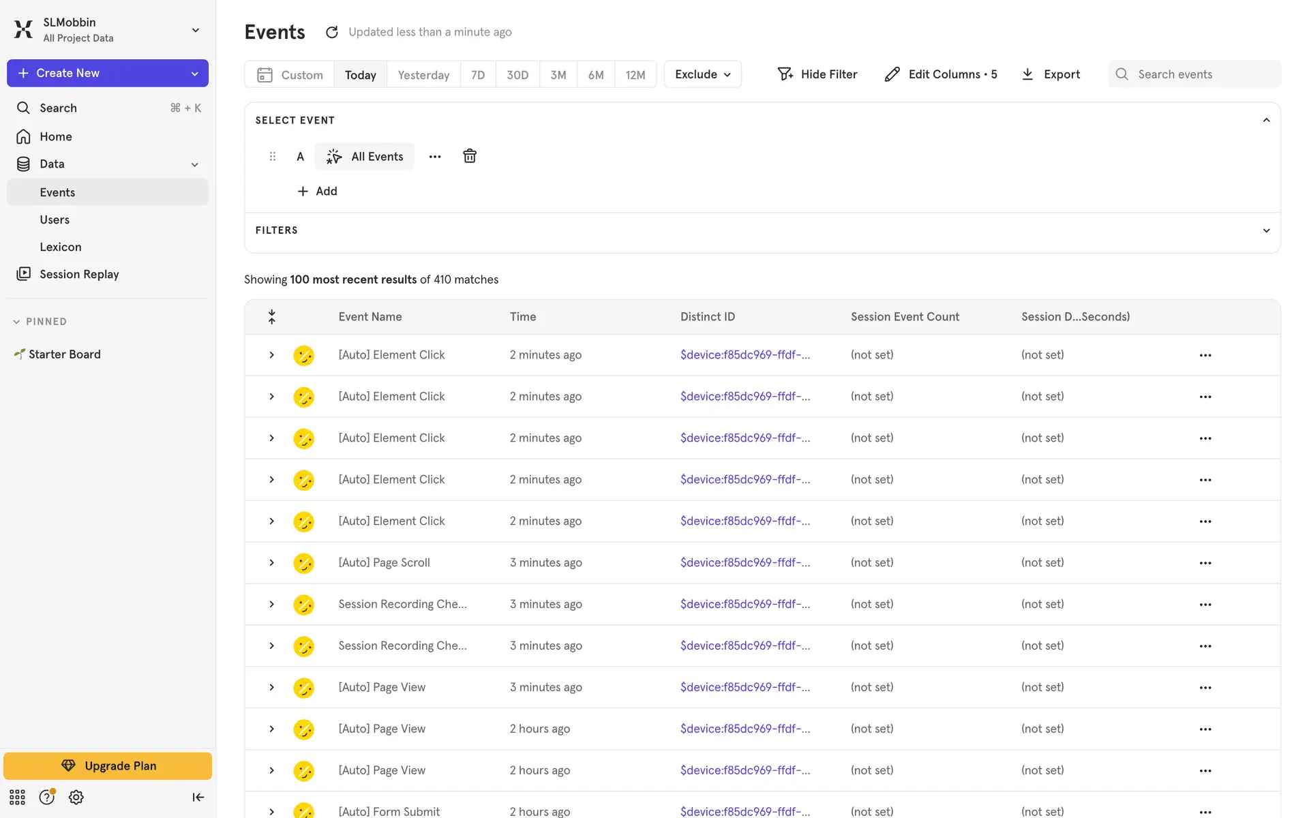Expand first Element Click event row
This screenshot has height=818, width=1309.
(271, 354)
